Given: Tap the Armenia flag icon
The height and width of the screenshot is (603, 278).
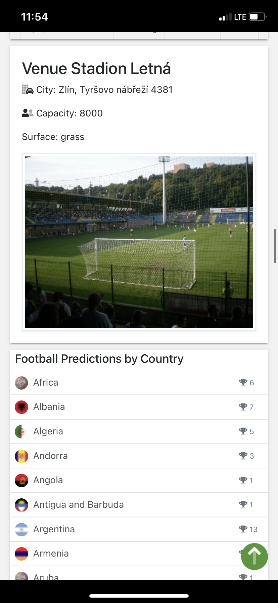Looking at the screenshot, I should 21,554.
